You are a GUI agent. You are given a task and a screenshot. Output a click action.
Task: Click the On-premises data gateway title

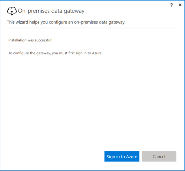pos(51,11)
